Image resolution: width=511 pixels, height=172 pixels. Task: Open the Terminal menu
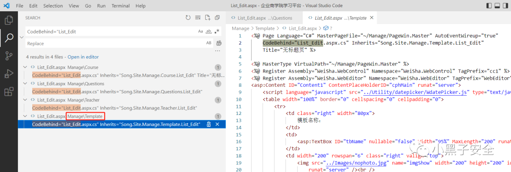(x=120, y=6)
